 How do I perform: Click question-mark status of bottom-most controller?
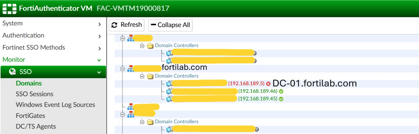257,129
